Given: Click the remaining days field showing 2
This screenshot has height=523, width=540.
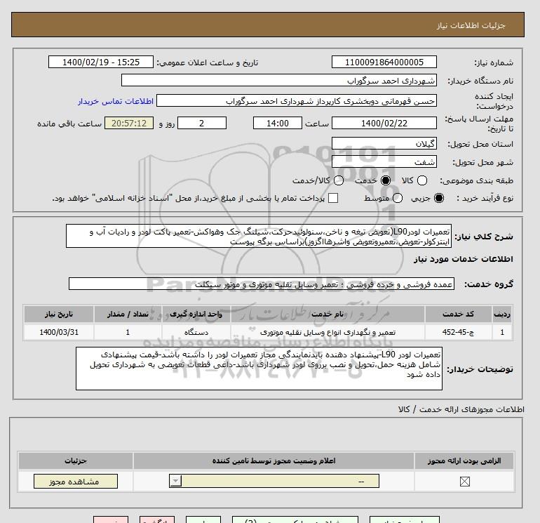Looking at the screenshot, I should [x=202, y=123].
